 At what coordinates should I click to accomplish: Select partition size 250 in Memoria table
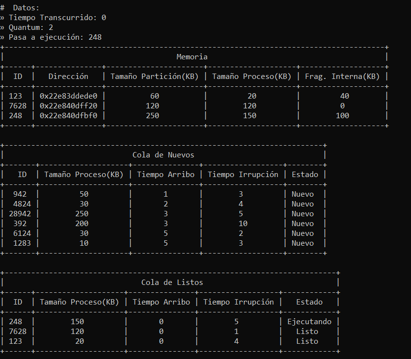coord(153,116)
